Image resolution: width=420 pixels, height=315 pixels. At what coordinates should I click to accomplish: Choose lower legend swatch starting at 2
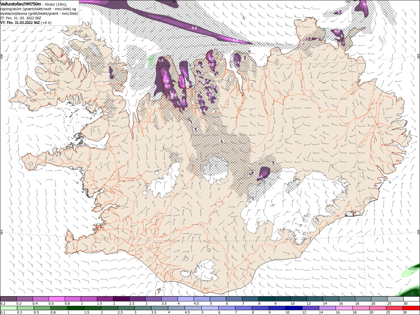(x=109, y=308)
